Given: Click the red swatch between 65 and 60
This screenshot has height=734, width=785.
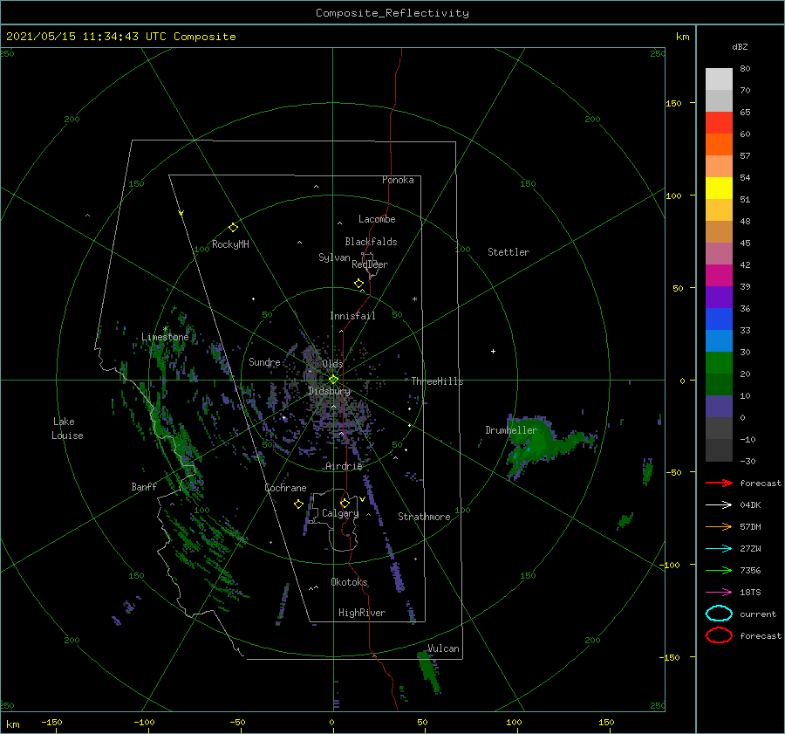Looking at the screenshot, I should point(719,123).
